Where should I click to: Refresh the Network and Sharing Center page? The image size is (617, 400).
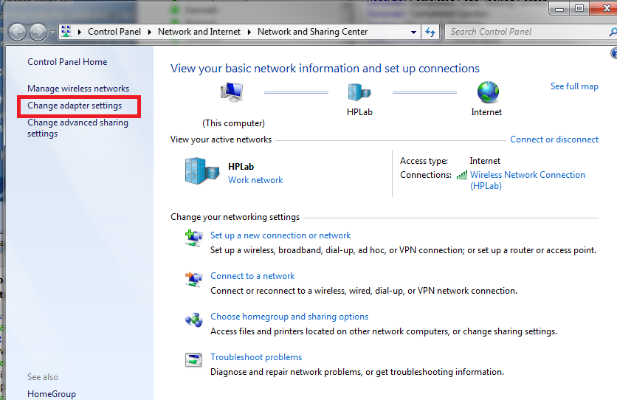coord(431,32)
